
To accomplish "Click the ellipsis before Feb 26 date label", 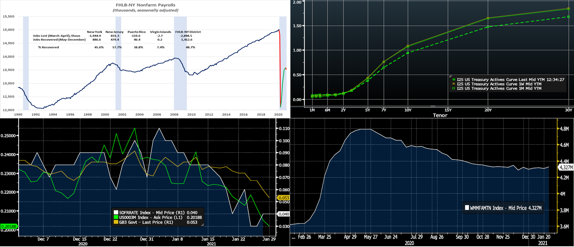I will 293,237.
